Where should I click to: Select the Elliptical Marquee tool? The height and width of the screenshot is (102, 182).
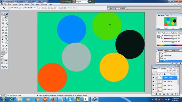3,18
